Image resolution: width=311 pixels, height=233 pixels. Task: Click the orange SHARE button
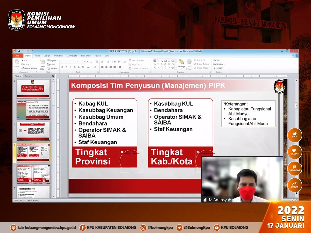pyautogui.click(x=294, y=185)
